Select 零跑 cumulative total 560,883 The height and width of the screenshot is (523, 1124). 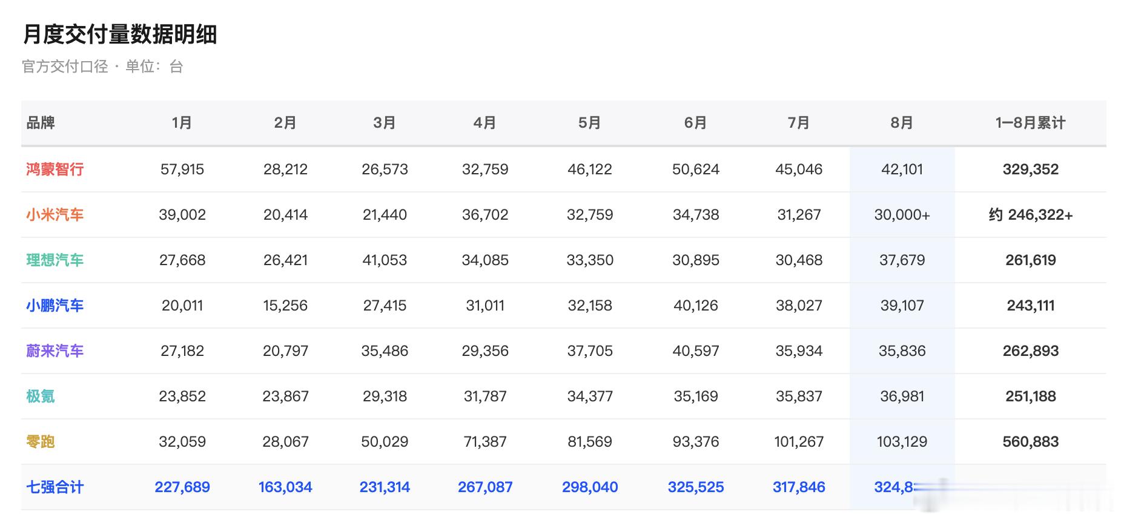(1031, 442)
